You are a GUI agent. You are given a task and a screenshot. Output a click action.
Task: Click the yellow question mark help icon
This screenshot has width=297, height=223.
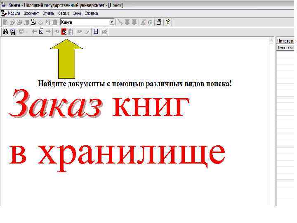point(168,22)
